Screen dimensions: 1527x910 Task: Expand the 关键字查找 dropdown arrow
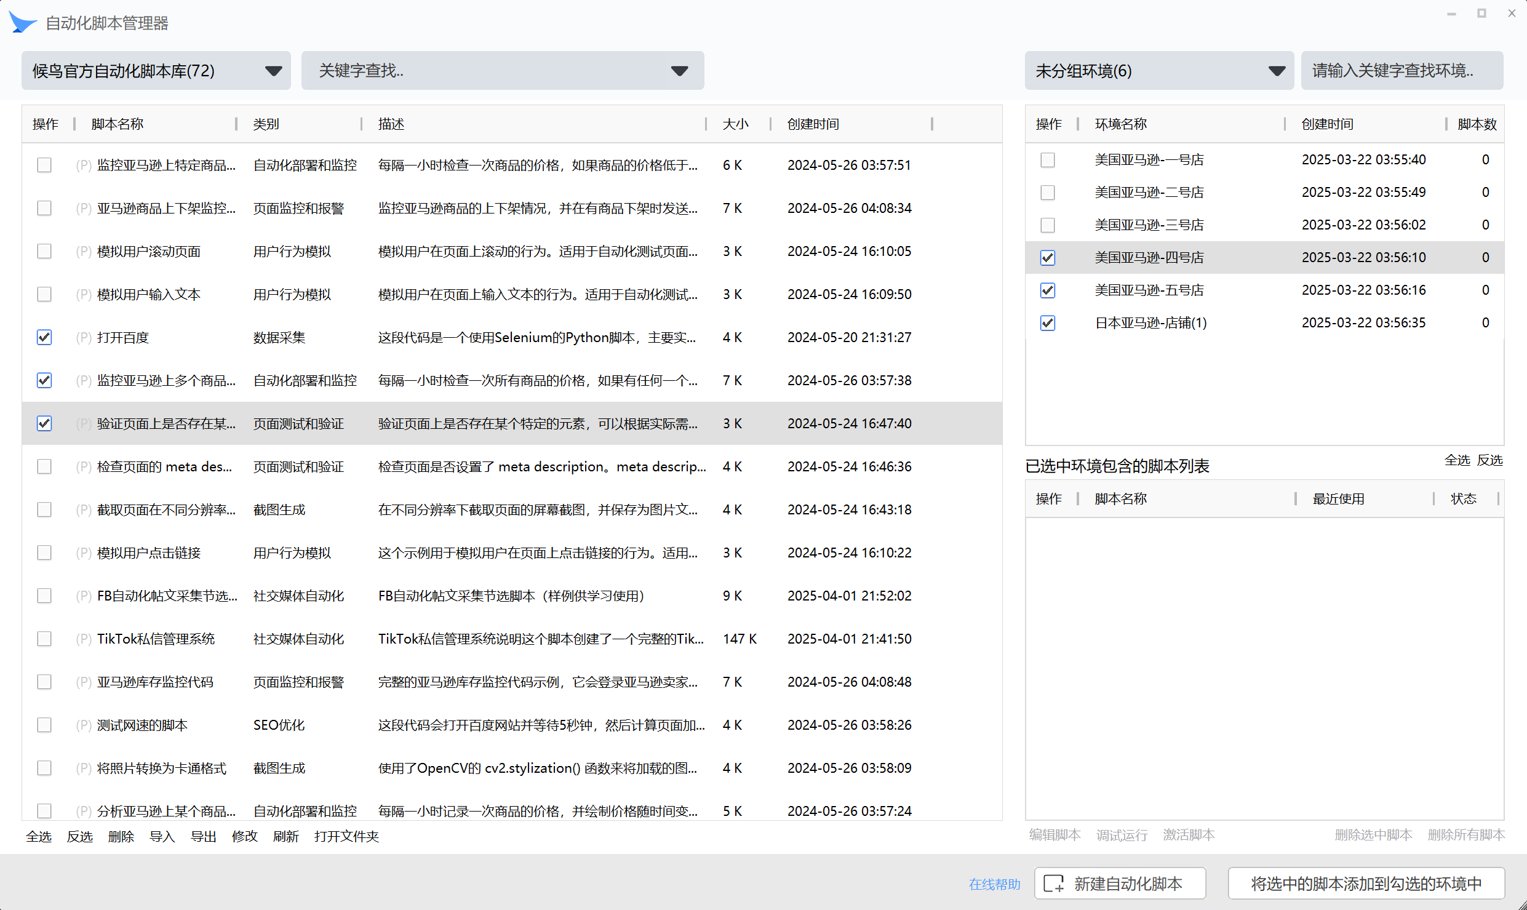679,71
